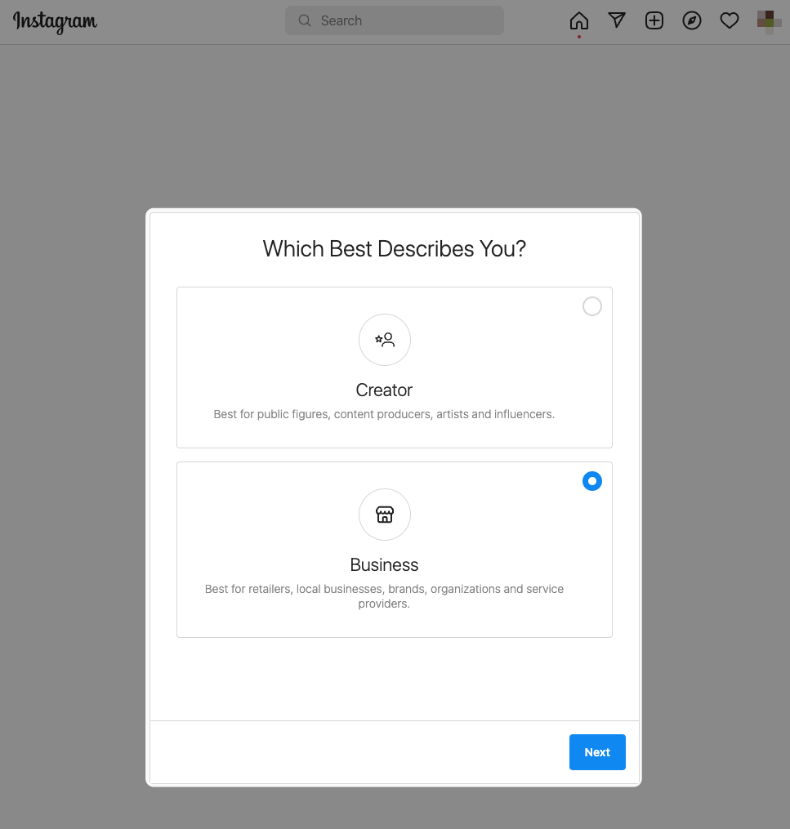Image resolution: width=790 pixels, height=829 pixels.
Task: Choose the Business heading text
Action: [x=384, y=565]
